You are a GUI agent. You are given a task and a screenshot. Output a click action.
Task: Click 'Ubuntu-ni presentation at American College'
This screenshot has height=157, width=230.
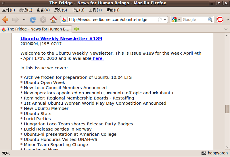coord(70,134)
